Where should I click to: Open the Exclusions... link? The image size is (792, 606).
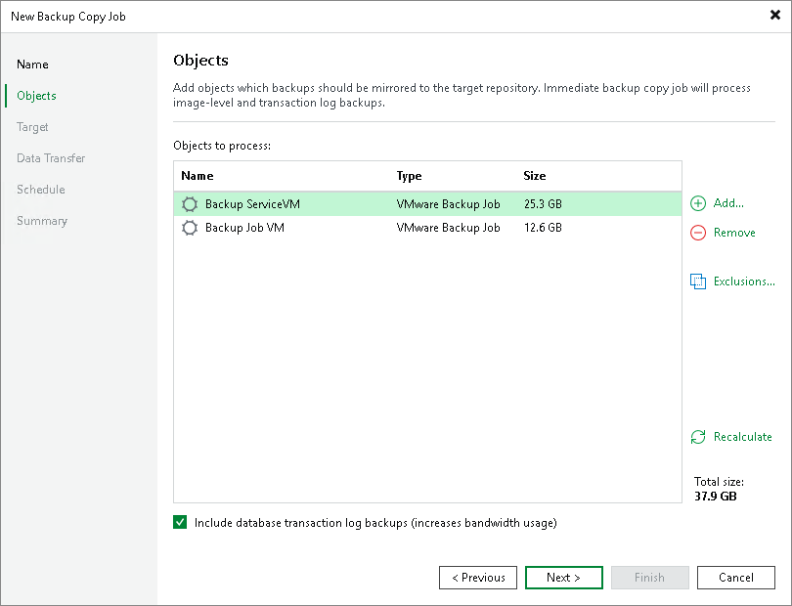744,281
